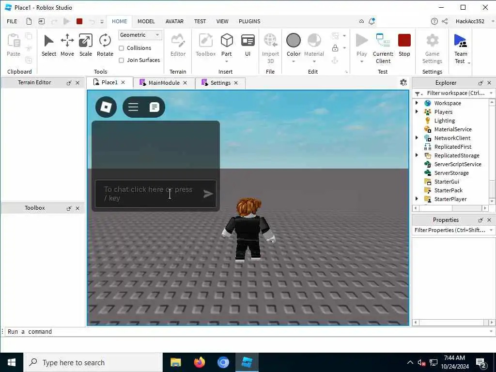This screenshot has width=496, height=372.
Task: Start a Team Test
Action: pos(461,48)
